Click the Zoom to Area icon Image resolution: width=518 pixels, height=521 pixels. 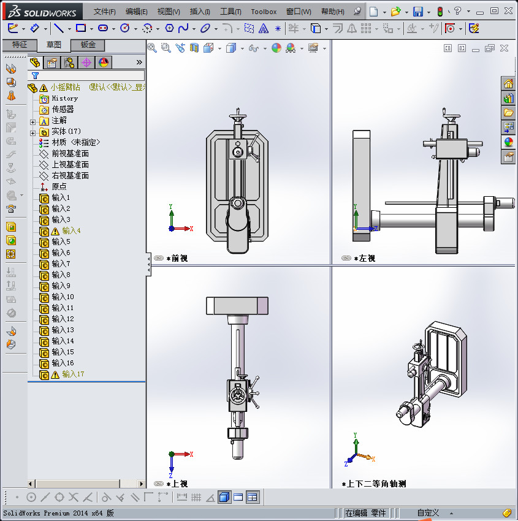point(166,48)
